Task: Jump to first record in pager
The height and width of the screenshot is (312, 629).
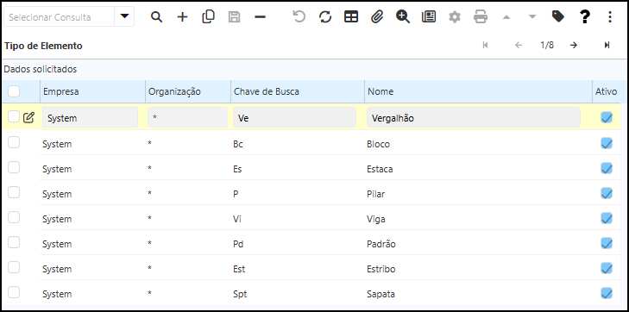Action: coord(486,46)
